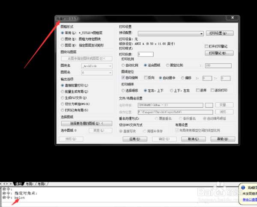This screenshot has height=207, width=257.
Task: Click the fixed scale value field showing 100
Action: pyautogui.click(x=218, y=65)
